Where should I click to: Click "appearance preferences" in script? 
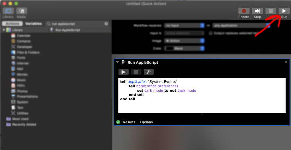click(157, 86)
